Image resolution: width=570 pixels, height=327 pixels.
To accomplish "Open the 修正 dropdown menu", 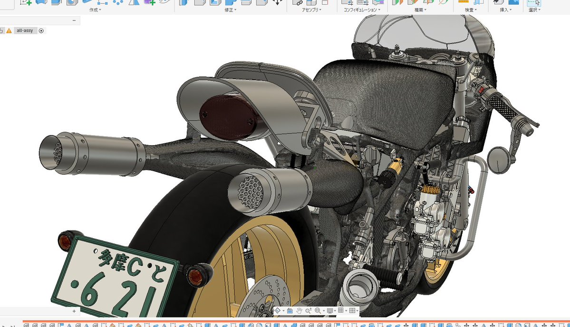I will tap(231, 10).
